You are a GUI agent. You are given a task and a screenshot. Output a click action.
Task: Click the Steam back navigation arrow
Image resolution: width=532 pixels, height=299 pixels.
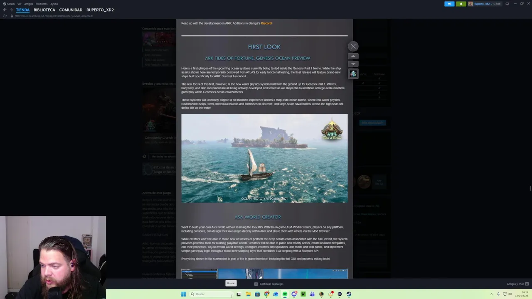[x=5, y=10]
